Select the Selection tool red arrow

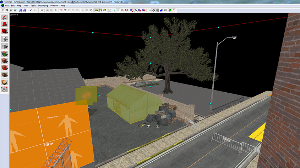pos(5,17)
